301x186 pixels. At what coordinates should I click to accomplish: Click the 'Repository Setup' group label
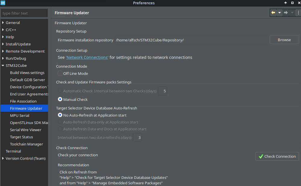[71, 31]
